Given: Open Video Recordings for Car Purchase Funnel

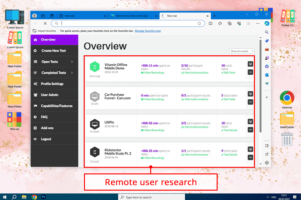Looking at the screenshot, I should coord(153,99).
